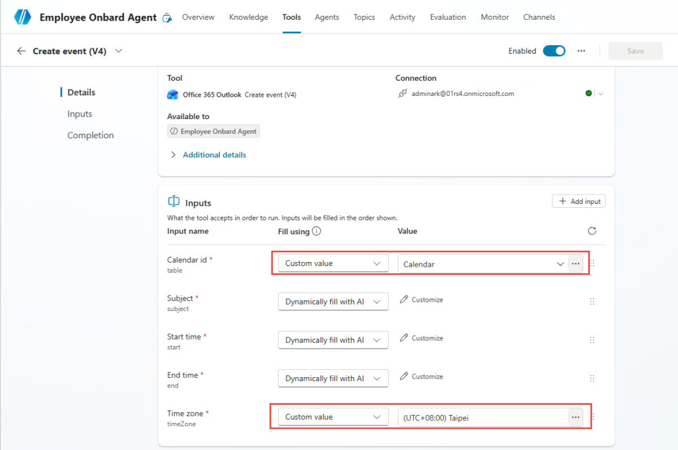Open the Subject Fill using dropdown

(x=333, y=302)
